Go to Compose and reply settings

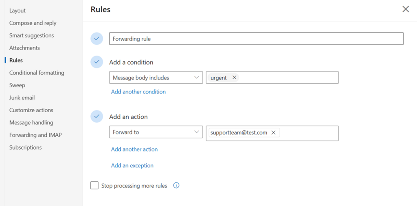(33, 23)
